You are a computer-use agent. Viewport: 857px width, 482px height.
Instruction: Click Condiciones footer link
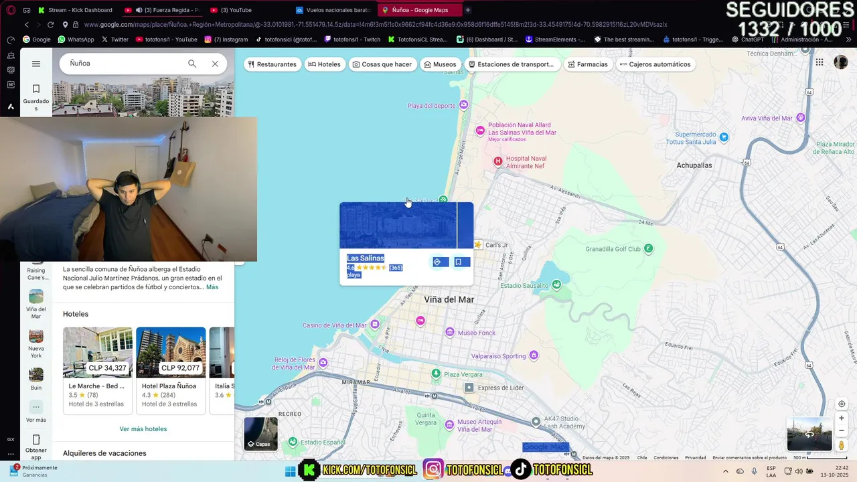coord(666,458)
